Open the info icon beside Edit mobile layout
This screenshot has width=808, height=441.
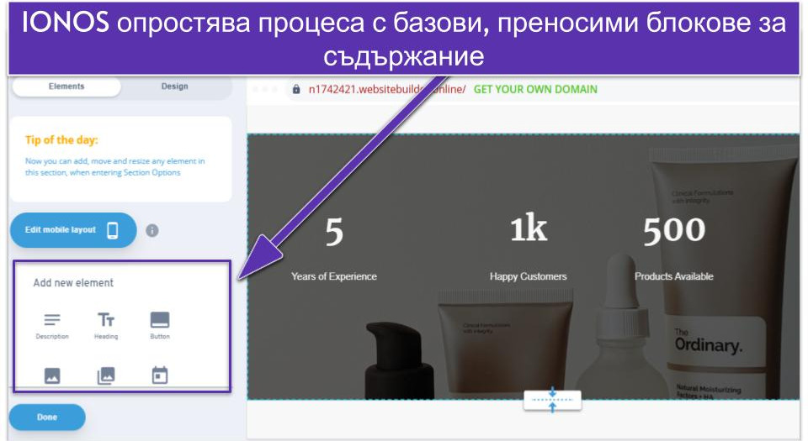[152, 230]
